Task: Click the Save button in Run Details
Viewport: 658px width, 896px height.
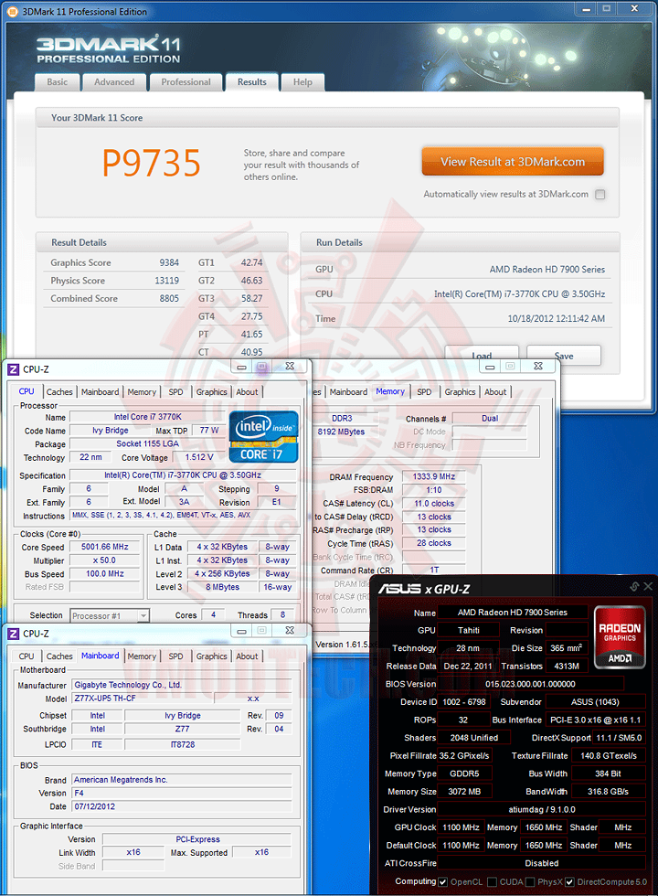Action: (x=563, y=355)
